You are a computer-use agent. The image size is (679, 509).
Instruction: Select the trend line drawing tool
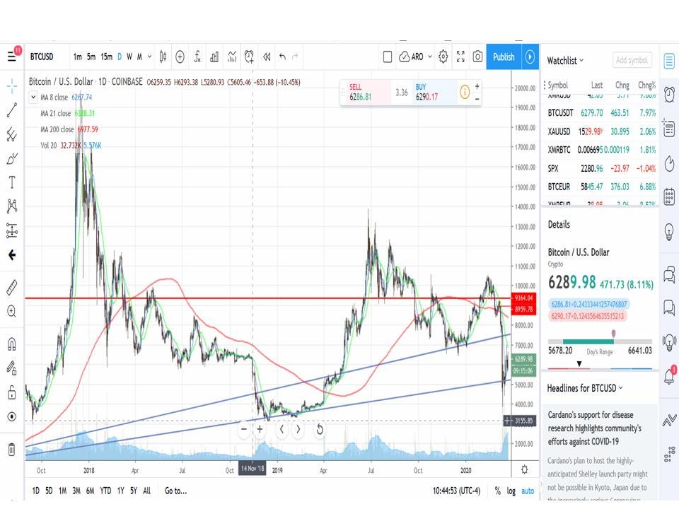tap(12, 110)
